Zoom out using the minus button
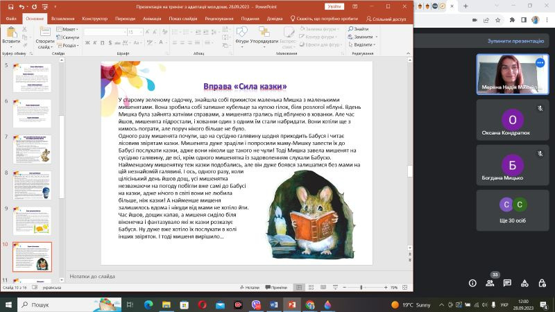The height and width of the screenshot is (312, 555). (x=344, y=288)
